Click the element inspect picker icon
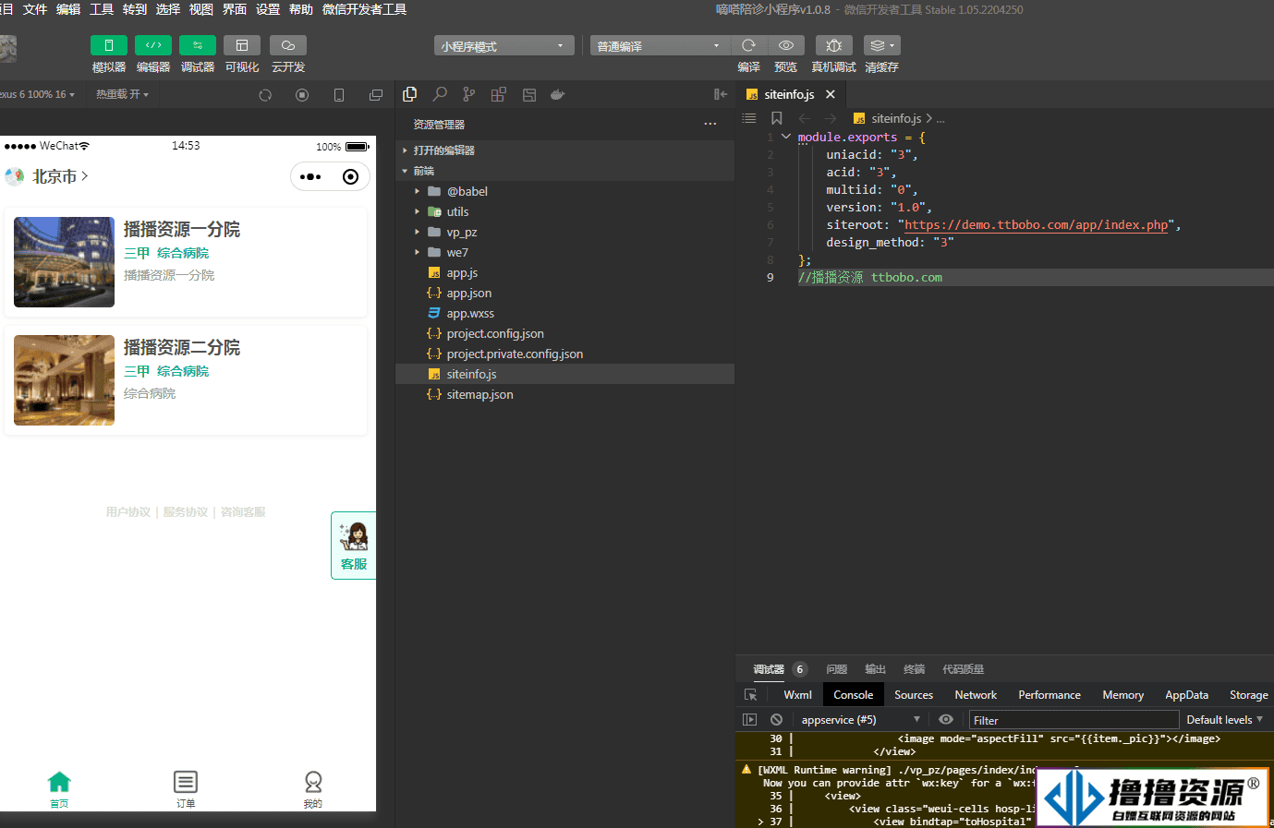 pyautogui.click(x=750, y=695)
